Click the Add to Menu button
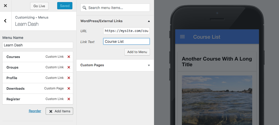 137,52
